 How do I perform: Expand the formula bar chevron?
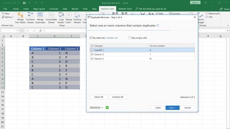click(227, 30)
